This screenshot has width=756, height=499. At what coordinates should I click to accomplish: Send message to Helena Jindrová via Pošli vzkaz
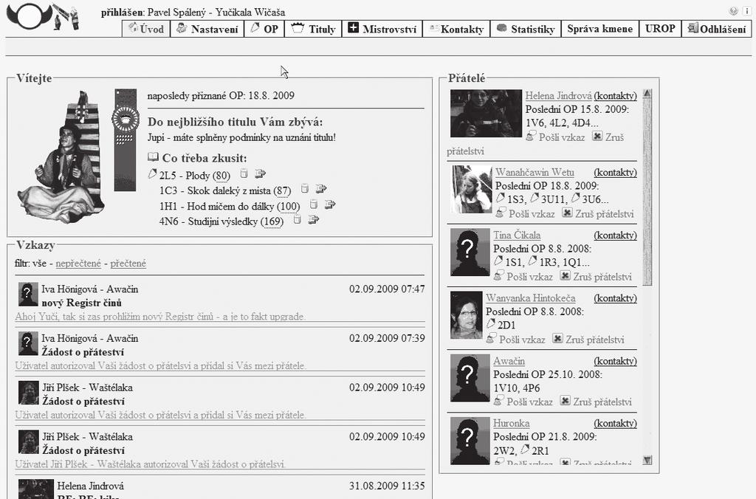(x=555, y=137)
